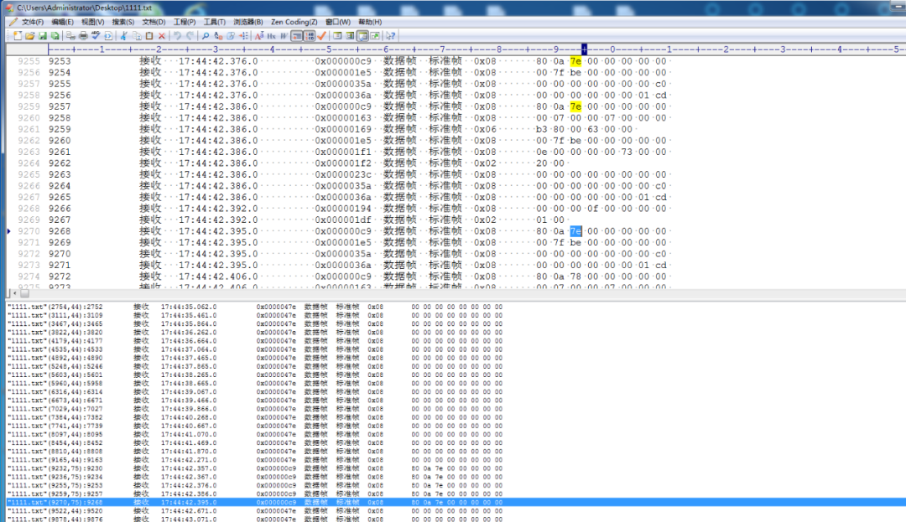
Task: Toggle Word Wrap with the W icon
Action: click(x=284, y=36)
